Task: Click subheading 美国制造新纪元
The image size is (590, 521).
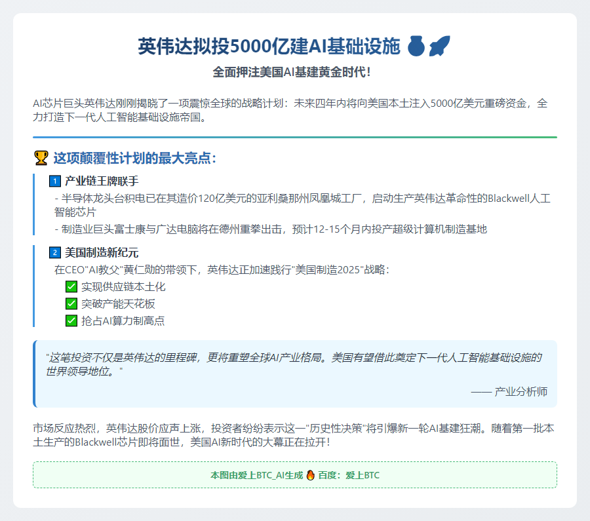Action: pos(102,252)
